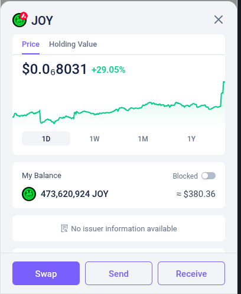Screen dimensions: 241x294
Task: Open the Receive screen
Action: pyautogui.click(x=191, y=273)
